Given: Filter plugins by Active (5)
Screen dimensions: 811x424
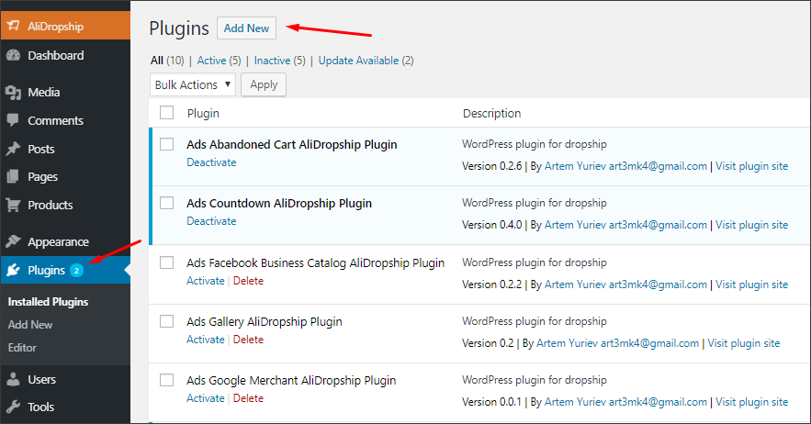Looking at the screenshot, I should (x=219, y=61).
